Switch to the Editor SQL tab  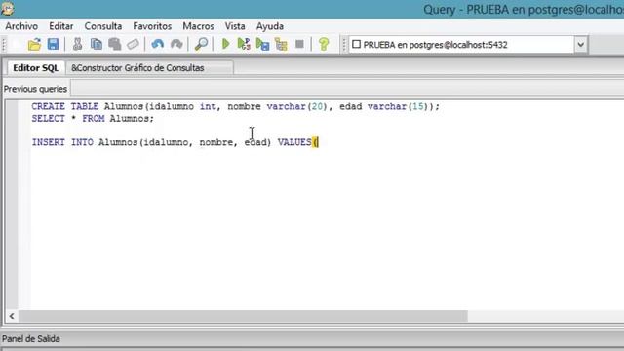coord(36,68)
